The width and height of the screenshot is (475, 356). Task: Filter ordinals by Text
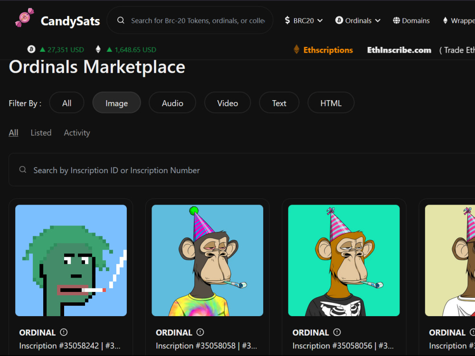pos(279,103)
